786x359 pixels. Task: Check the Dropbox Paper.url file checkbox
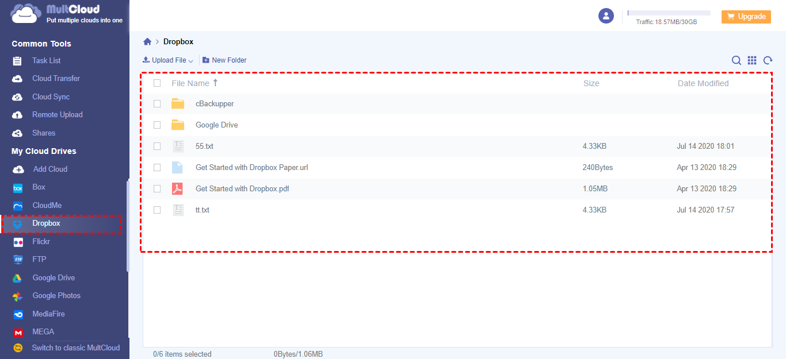click(157, 168)
